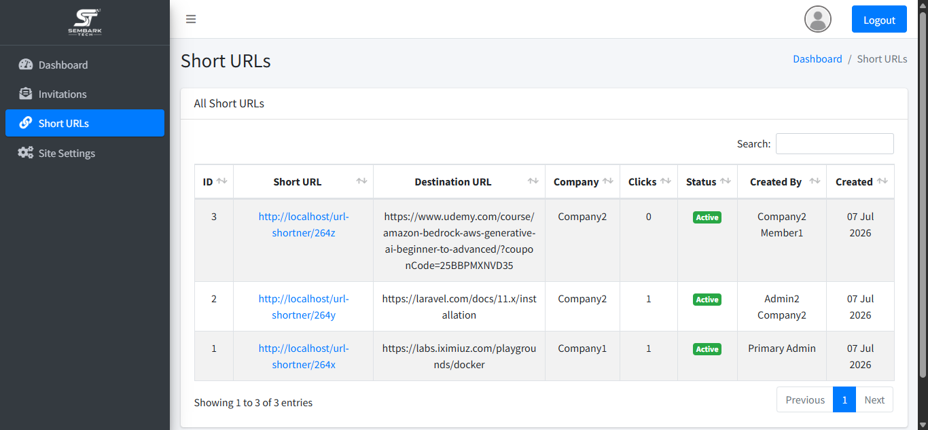Click the Dashboard gauge icon in sidebar
928x430 pixels.
click(x=26, y=65)
